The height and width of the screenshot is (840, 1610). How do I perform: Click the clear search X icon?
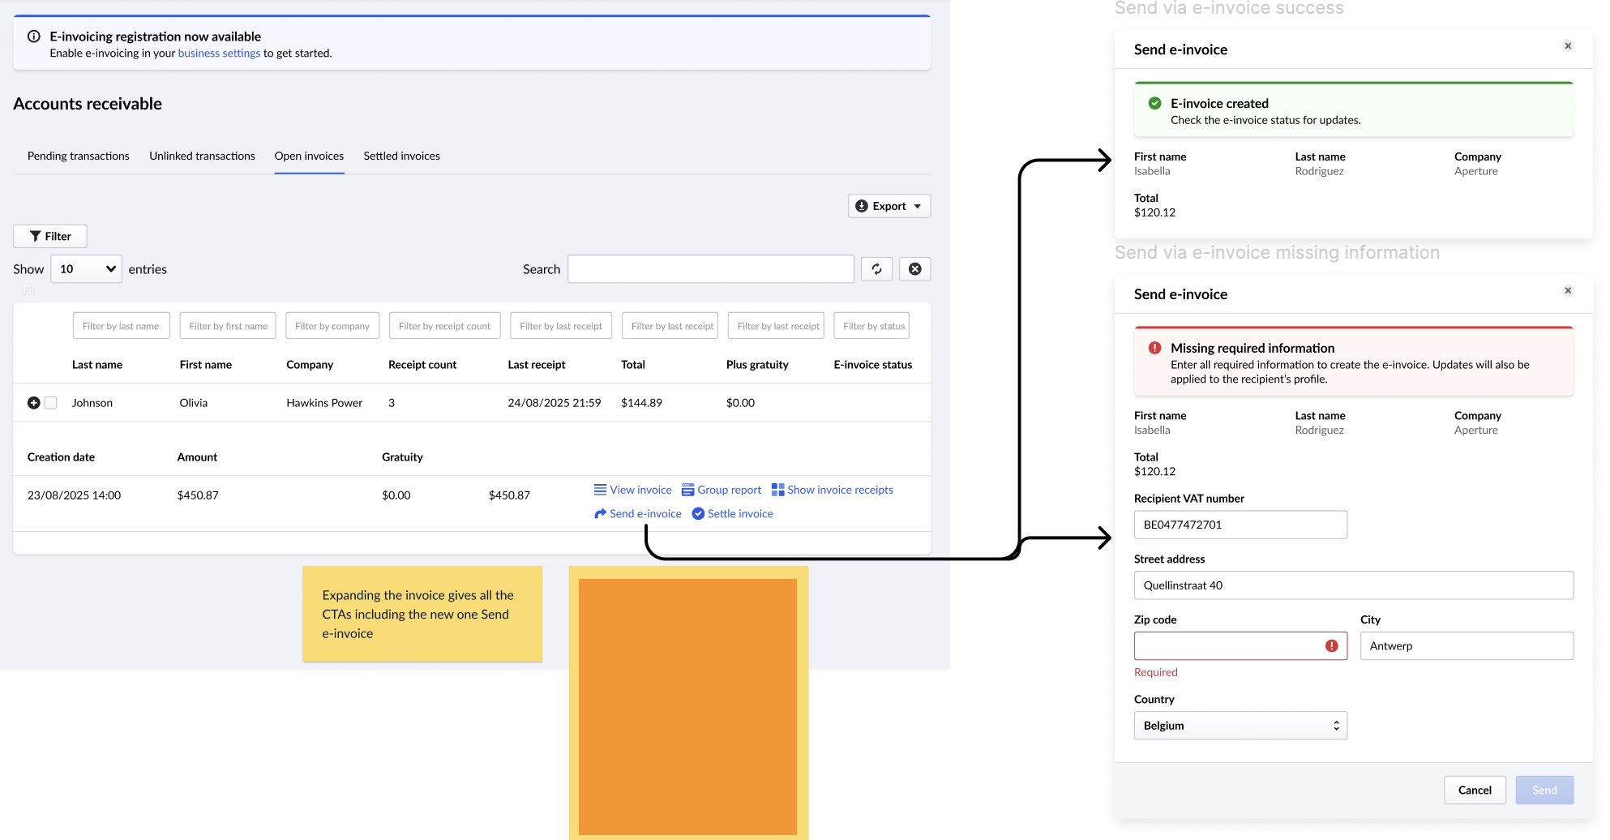pos(914,269)
